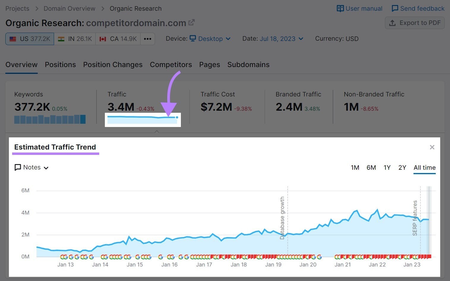Click the Send feedback icon
This screenshot has height=281, width=450.
pos(395,8)
